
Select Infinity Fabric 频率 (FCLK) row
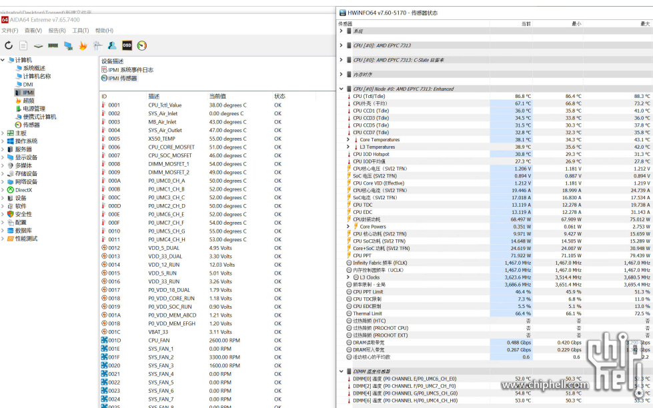[496, 263]
